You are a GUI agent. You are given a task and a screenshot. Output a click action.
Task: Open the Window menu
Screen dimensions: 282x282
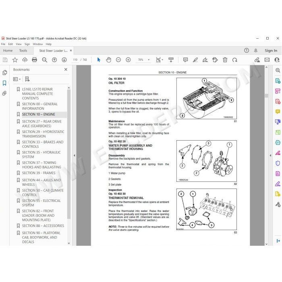38,44
